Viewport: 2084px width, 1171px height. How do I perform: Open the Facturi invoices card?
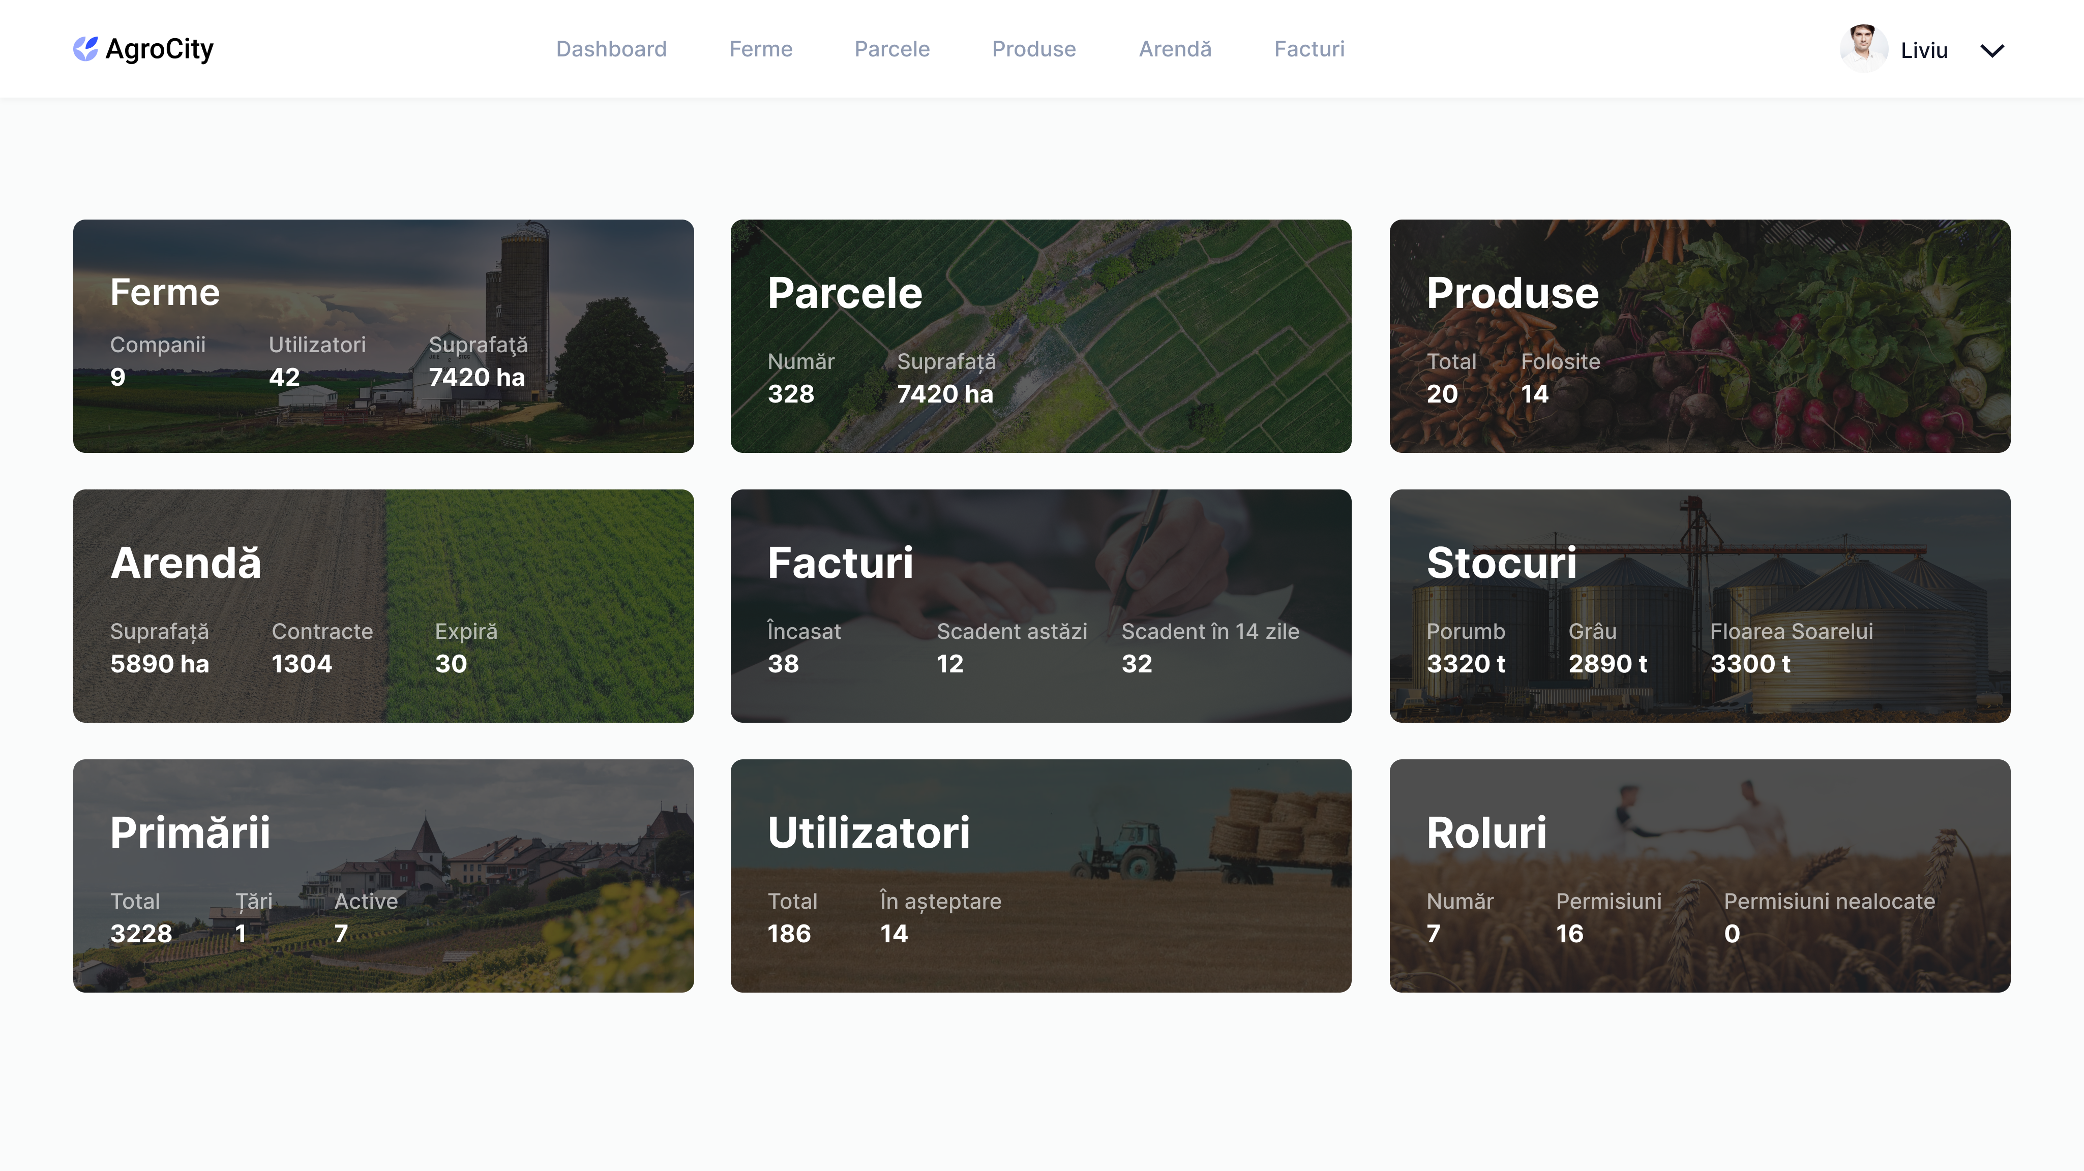point(1040,605)
